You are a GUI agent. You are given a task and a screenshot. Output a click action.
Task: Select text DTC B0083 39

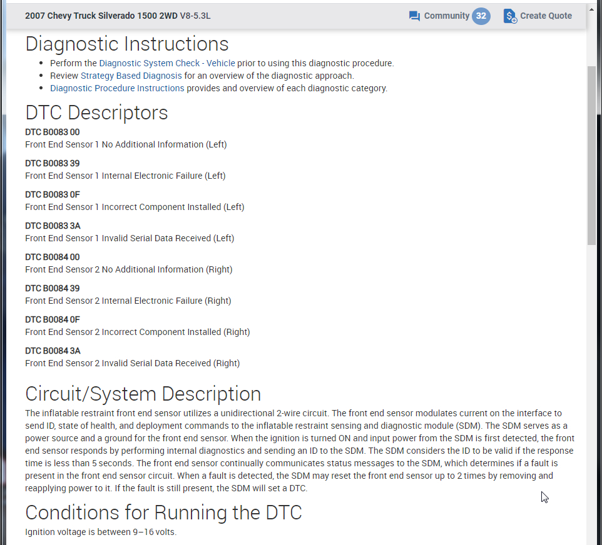[52, 163]
